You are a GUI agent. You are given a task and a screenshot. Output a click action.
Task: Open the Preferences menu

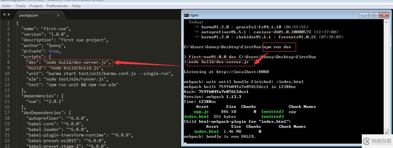pyautogui.click(x=57, y=6)
